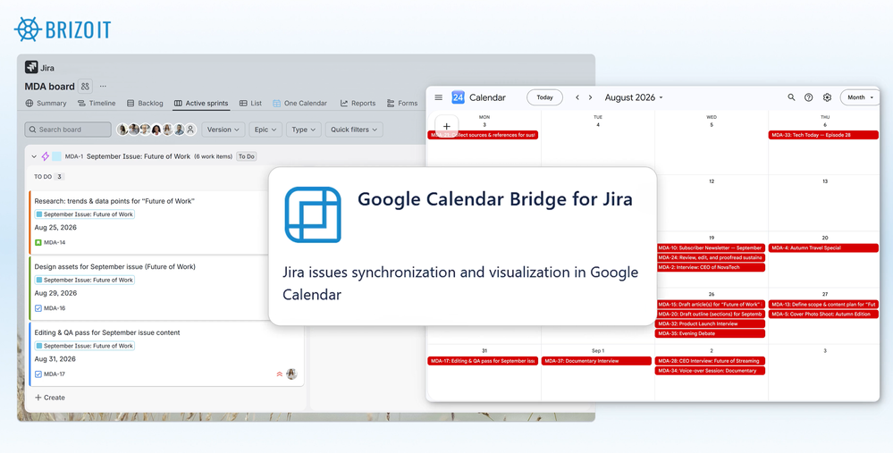Click the epic label on the Design assets card
The image size is (893, 453).
click(84, 280)
